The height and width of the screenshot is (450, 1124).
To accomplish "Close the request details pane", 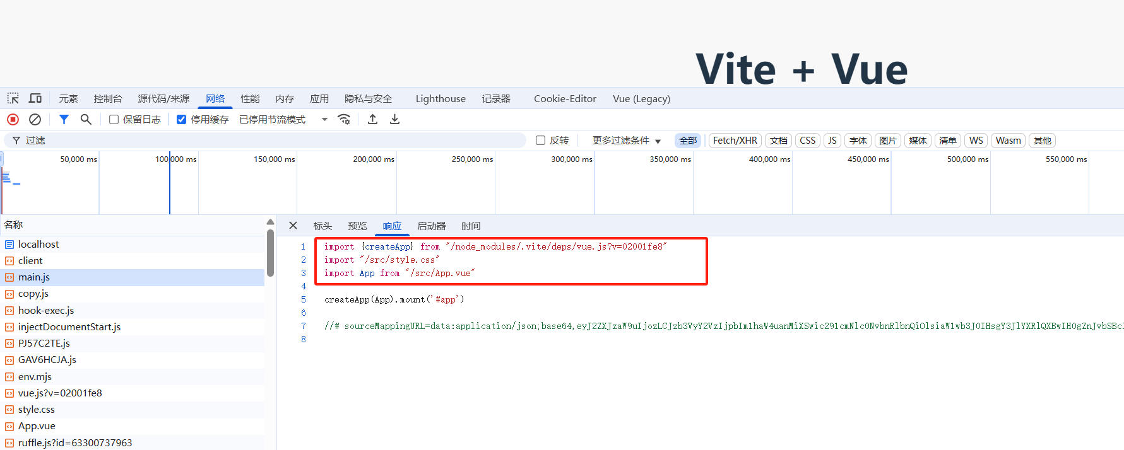I will coord(293,226).
